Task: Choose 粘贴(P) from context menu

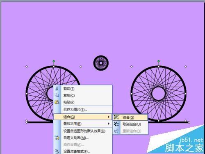Action: tap(83, 102)
